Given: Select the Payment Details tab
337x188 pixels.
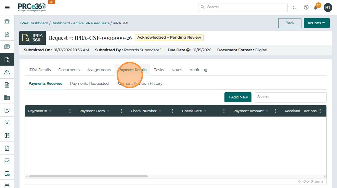Looking at the screenshot, I should (x=132, y=70).
